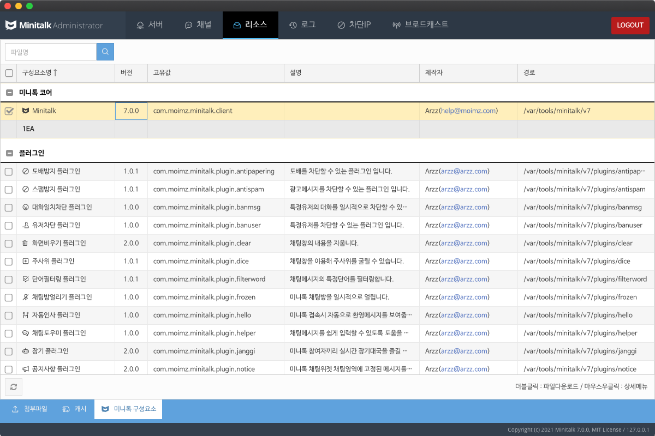655x436 pixels.
Task: Click the Minitalk logo icon in header
Action: pyautogui.click(x=11, y=25)
